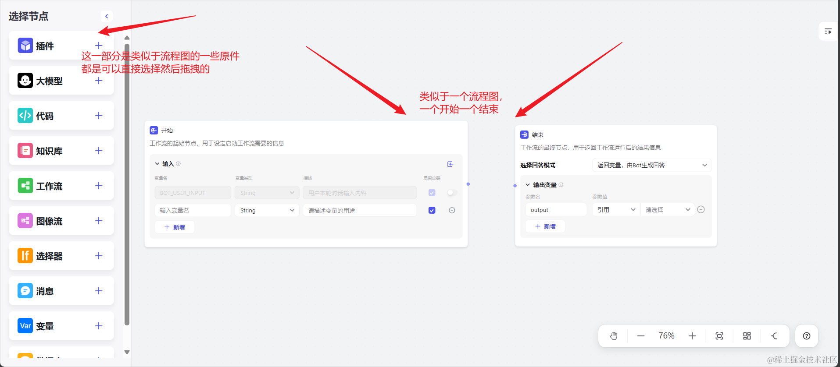This screenshot has height=367, width=840.
Task: Add a 知识库 node with plus
Action: (x=99, y=151)
